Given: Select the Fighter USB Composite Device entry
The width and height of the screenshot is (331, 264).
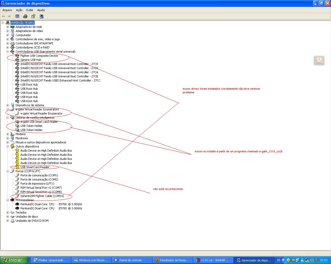Looking at the screenshot, I should (39, 56).
